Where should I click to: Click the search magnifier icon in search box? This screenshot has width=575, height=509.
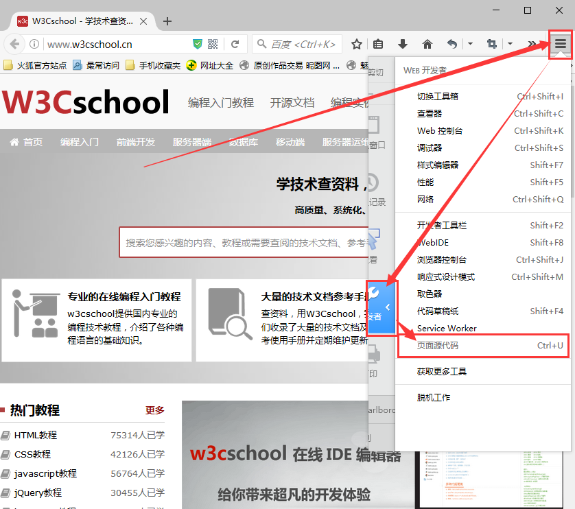[x=261, y=44]
